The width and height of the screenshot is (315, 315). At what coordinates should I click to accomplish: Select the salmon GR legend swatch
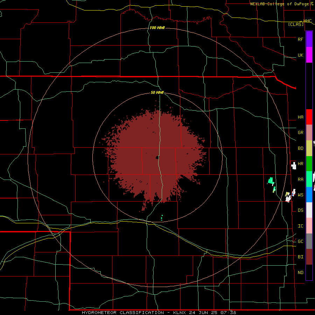309,132
